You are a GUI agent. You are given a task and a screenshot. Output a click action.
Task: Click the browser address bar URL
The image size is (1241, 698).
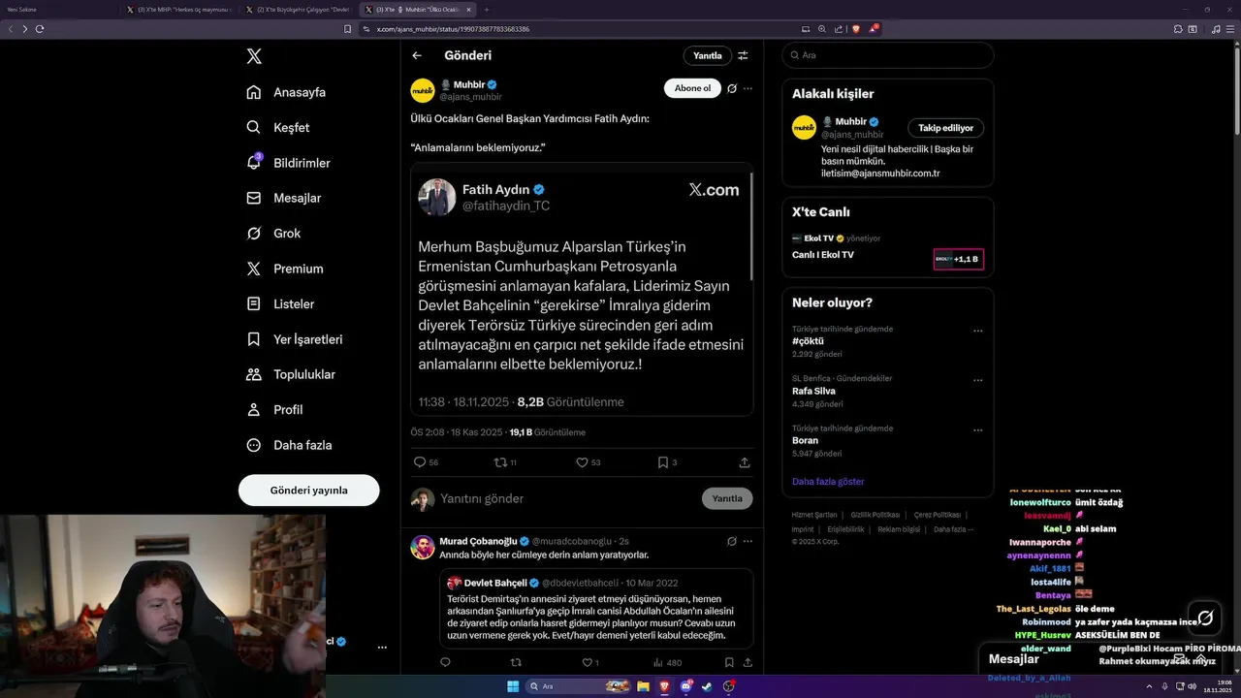click(453, 29)
